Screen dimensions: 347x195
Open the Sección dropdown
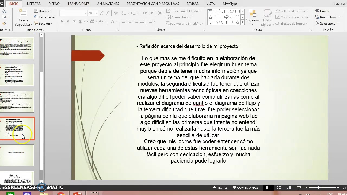point(43,24)
